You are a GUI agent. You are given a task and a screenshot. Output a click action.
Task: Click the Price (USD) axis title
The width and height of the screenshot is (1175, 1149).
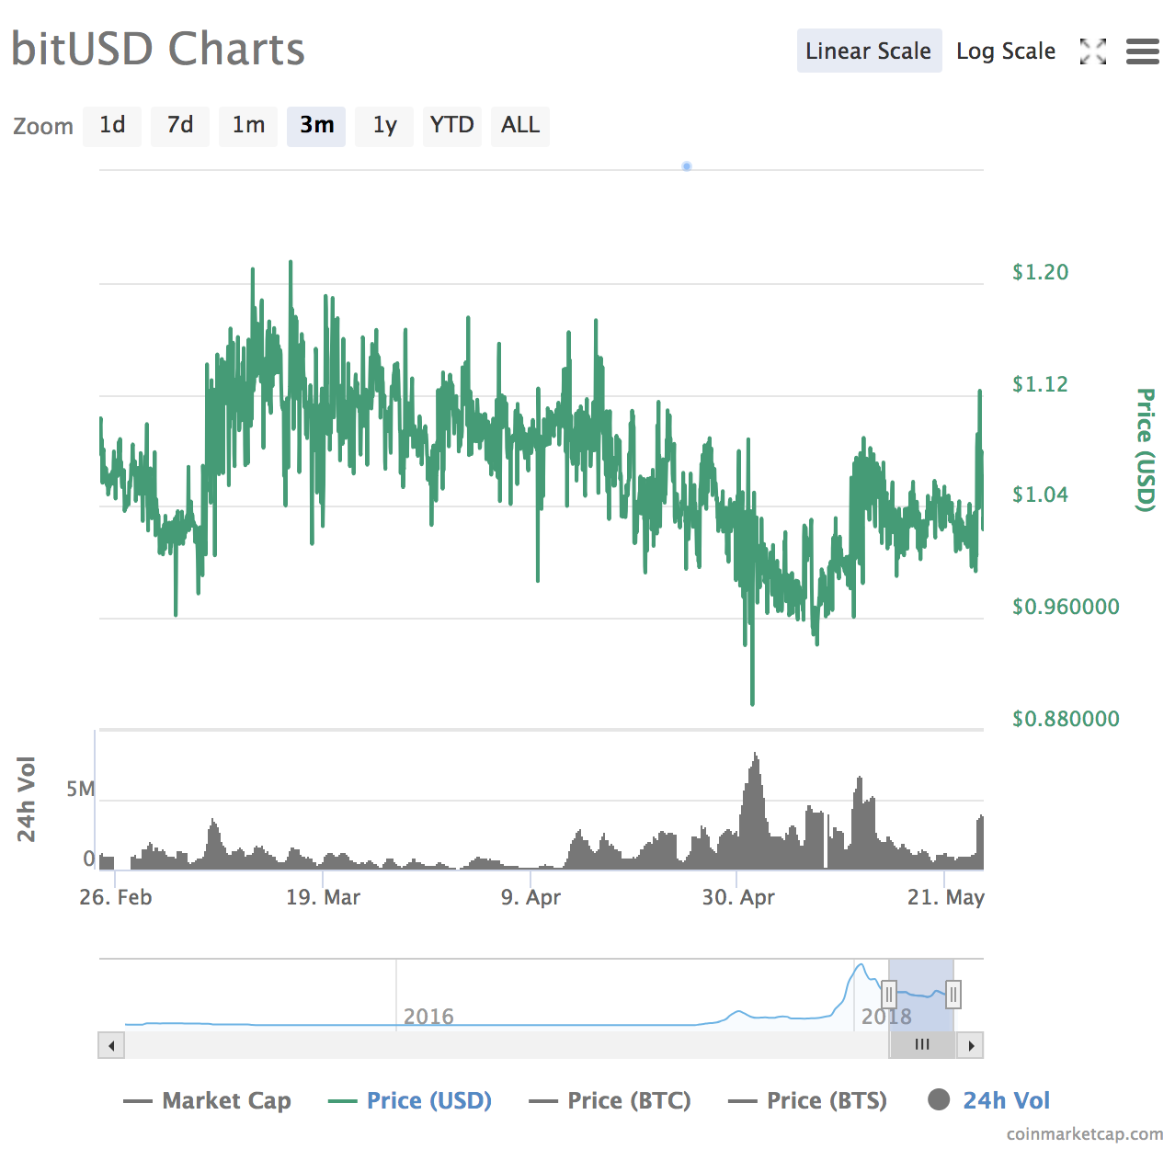1146,449
